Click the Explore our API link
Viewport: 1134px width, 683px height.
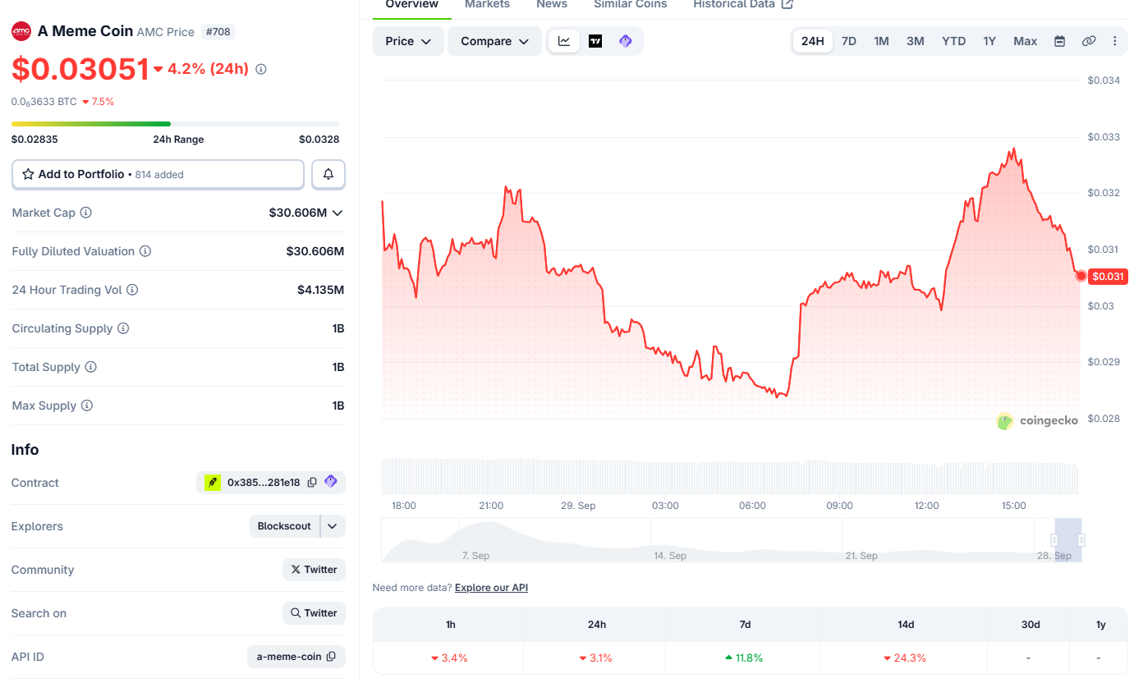[491, 588]
